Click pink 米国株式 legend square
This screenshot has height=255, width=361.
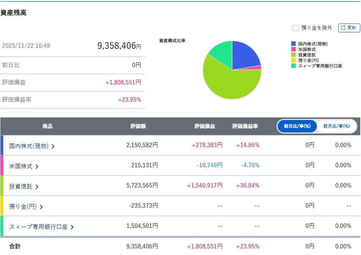[293, 50]
